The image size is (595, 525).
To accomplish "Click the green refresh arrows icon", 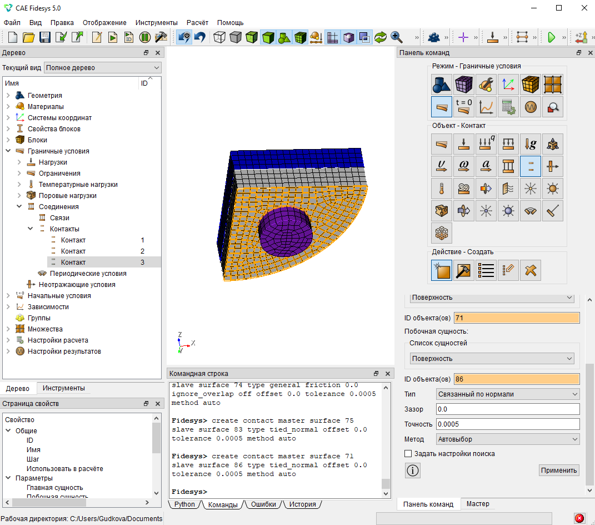I will (x=381, y=37).
